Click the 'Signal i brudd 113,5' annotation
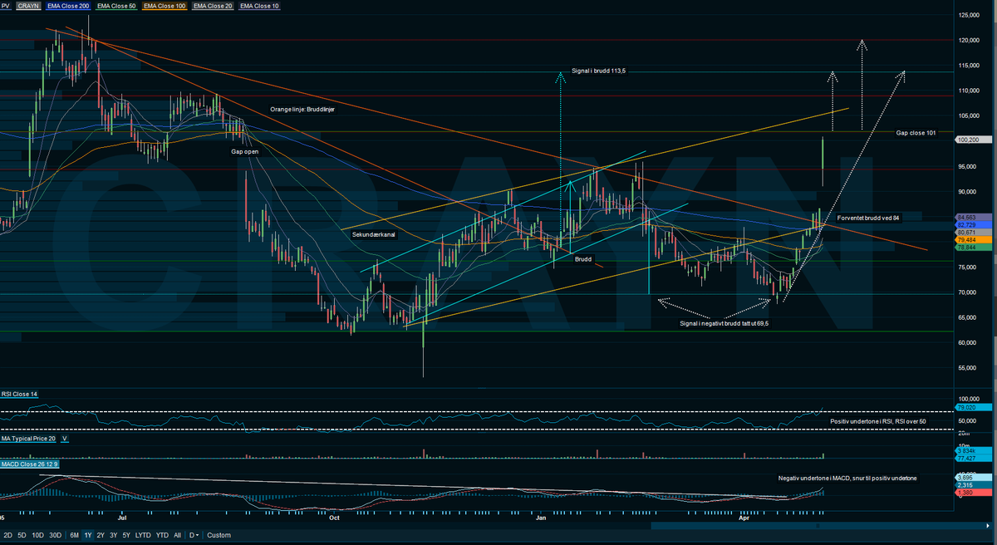 tap(598, 71)
